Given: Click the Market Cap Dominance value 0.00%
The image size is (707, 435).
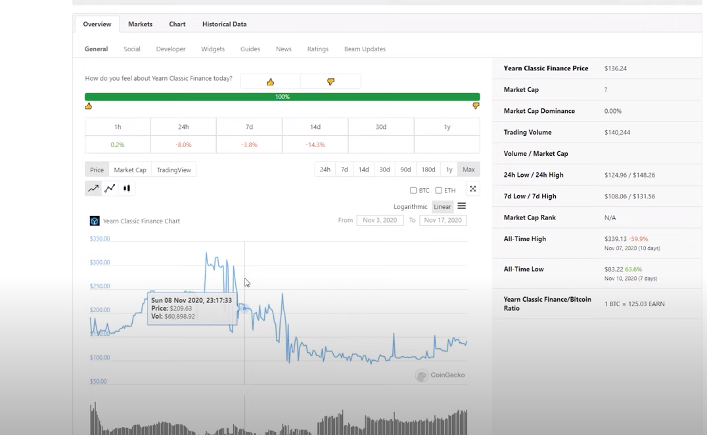Looking at the screenshot, I should (x=613, y=111).
